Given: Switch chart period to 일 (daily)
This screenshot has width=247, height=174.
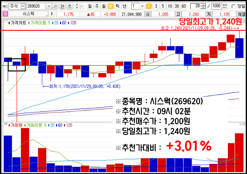Looking at the screenshot, I should 90,6.
